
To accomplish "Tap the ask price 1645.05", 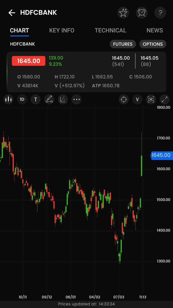I will point(149,58).
